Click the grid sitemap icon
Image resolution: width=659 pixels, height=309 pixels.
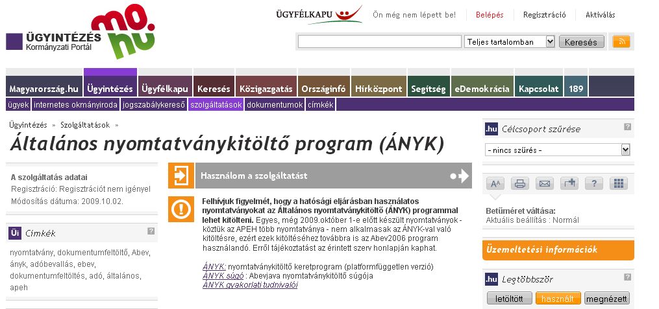click(618, 183)
